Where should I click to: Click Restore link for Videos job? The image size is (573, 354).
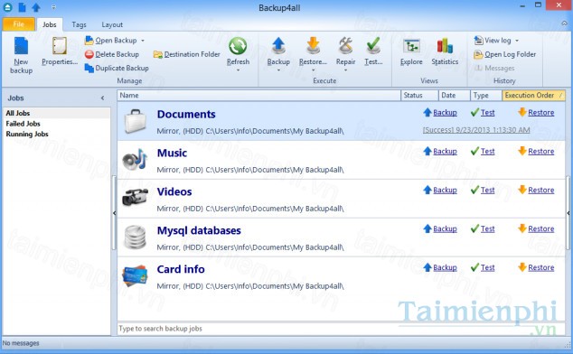point(540,190)
